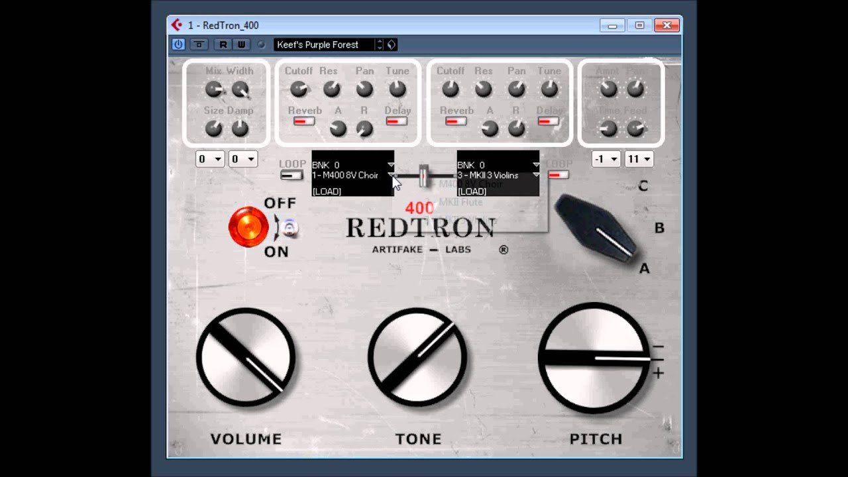Click the plus mark beside Pitch knob
Image resolution: width=848 pixels, height=477 pixels.
(x=658, y=374)
